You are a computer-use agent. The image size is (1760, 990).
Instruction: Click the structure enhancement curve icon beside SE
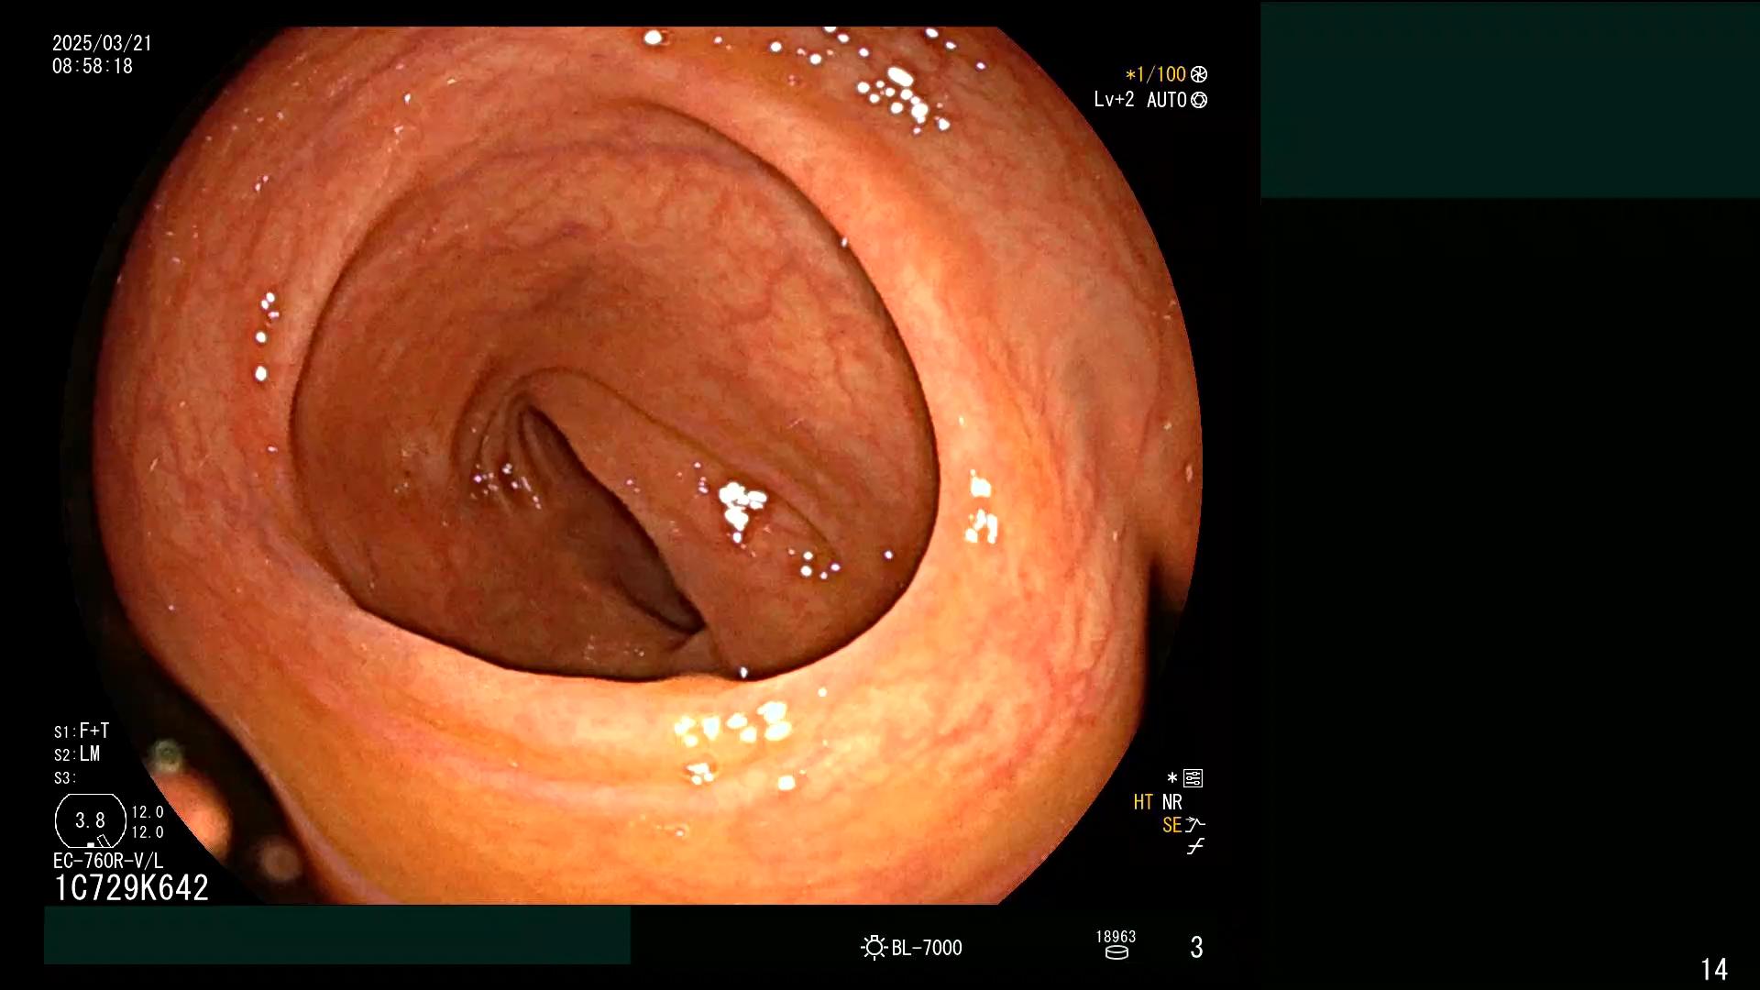(x=1195, y=825)
